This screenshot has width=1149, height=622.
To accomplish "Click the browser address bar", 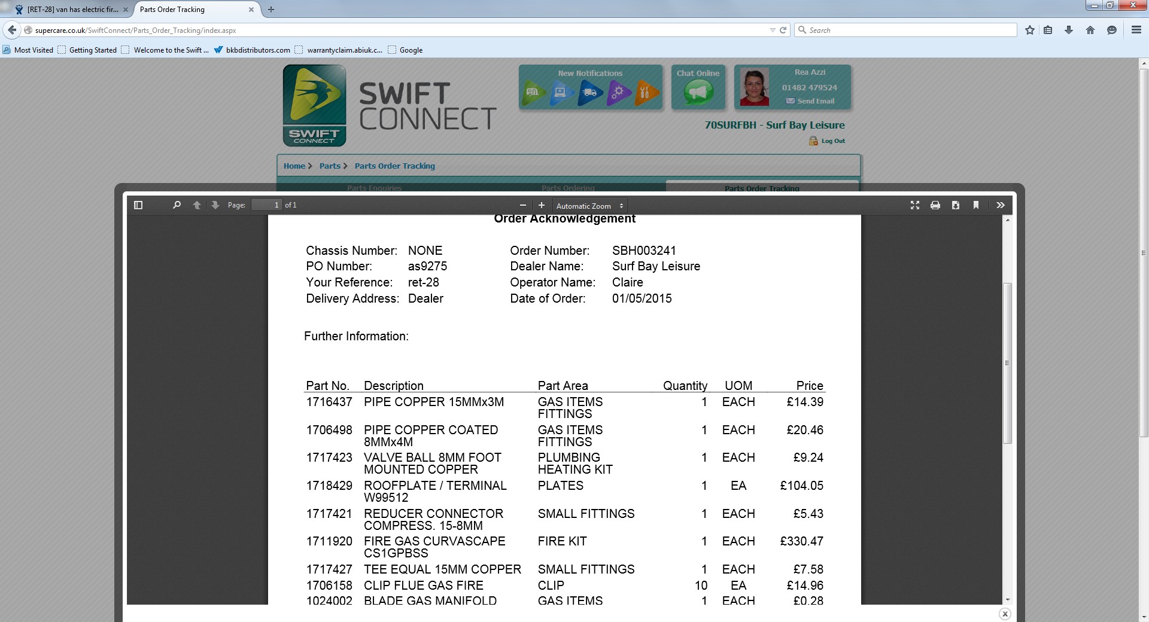I will (x=398, y=30).
